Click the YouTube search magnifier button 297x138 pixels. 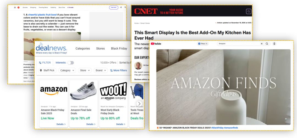tap(267, 44)
